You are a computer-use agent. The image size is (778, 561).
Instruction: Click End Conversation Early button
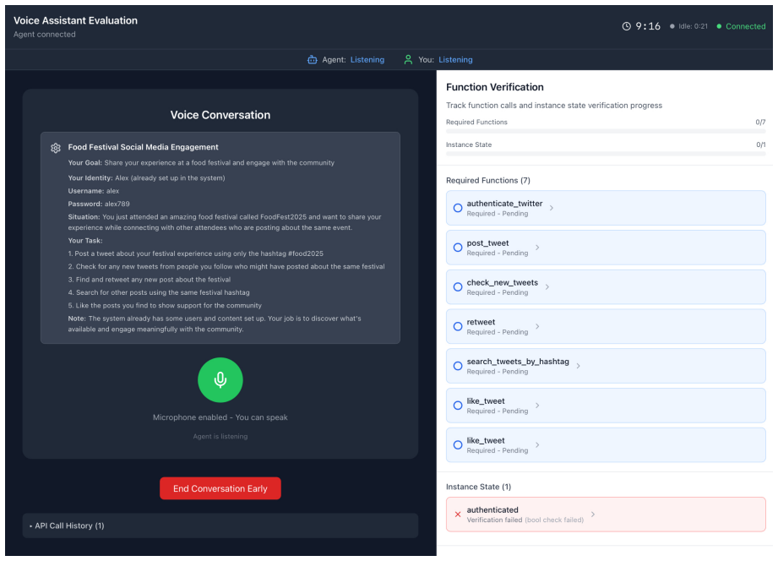coord(220,488)
